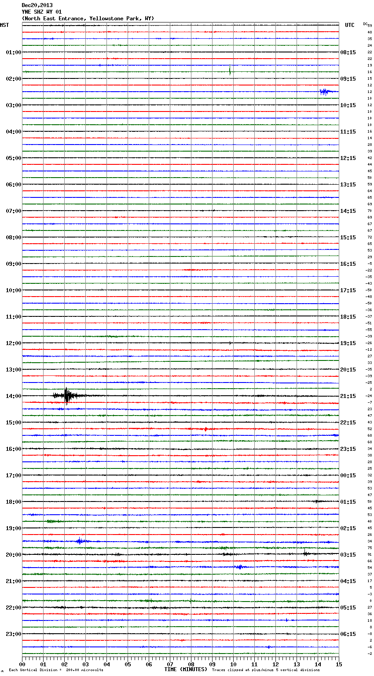This screenshot has height=676, width=374.
Task: Click the North East Entrance, Yellowstone Park location title
Action: coord(88,19)
